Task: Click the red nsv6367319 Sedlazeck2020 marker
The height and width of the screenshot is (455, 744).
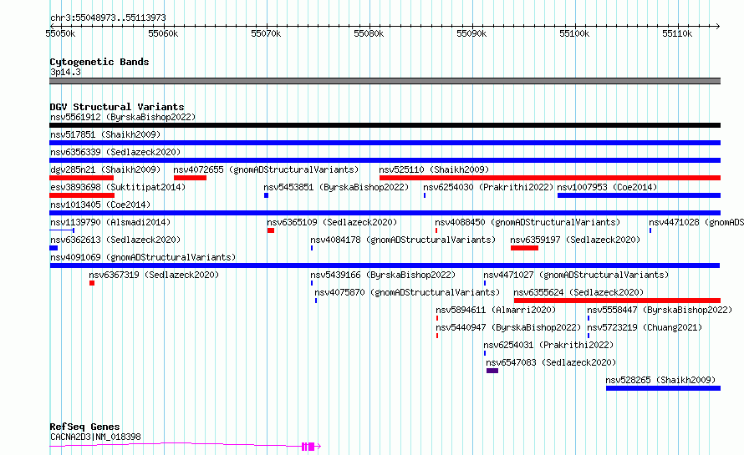Action: (92, 283)
